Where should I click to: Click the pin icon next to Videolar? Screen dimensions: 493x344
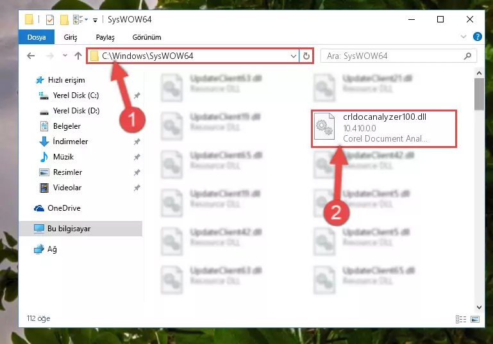[x=137, y=188]
